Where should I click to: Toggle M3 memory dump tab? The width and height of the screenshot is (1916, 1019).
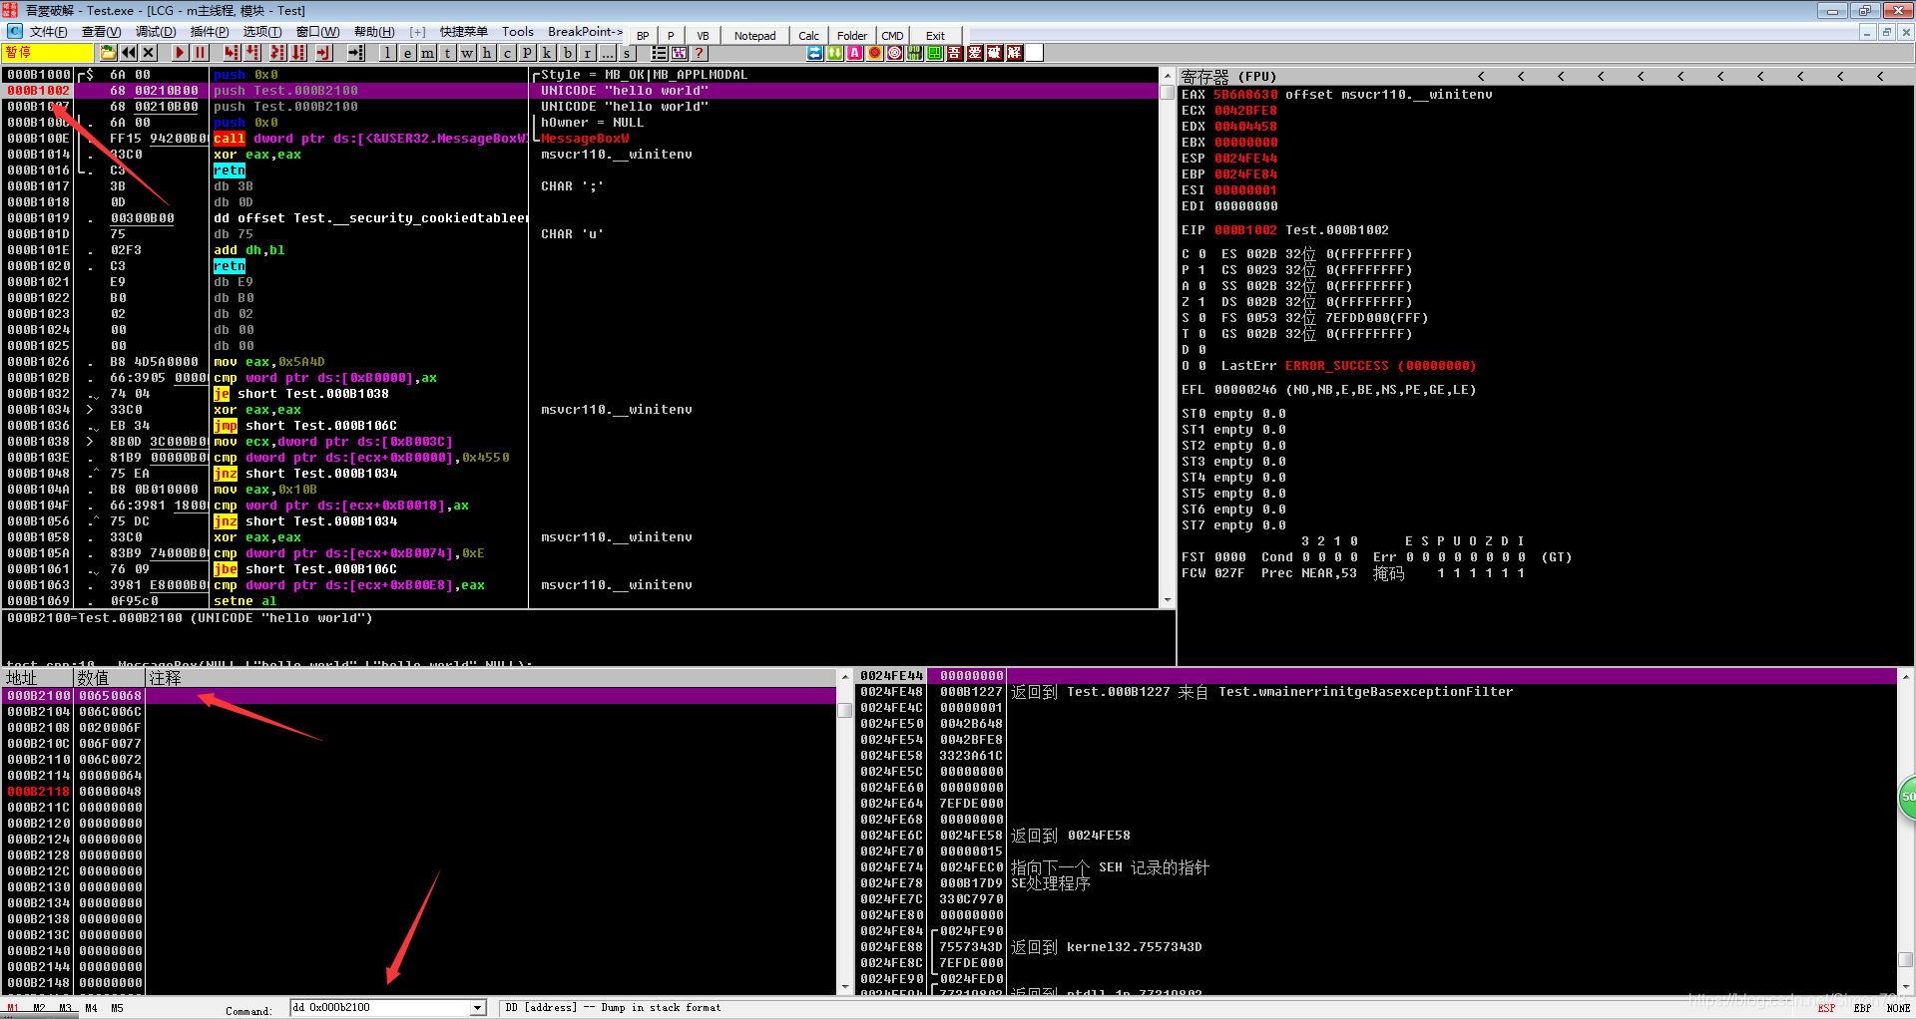[x=65, y=1008]
